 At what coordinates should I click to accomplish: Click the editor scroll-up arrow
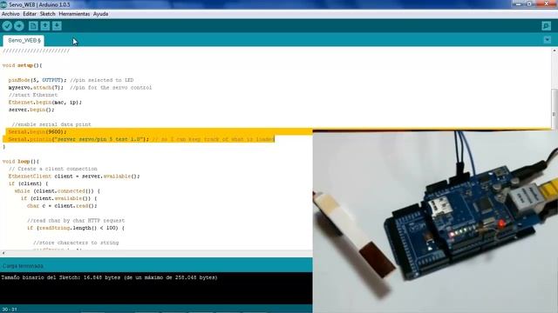[555, 50]
